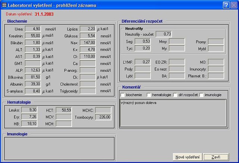Click the empty EO ZR field
This screenshot has width=239, height=163.
coord(177,62)
